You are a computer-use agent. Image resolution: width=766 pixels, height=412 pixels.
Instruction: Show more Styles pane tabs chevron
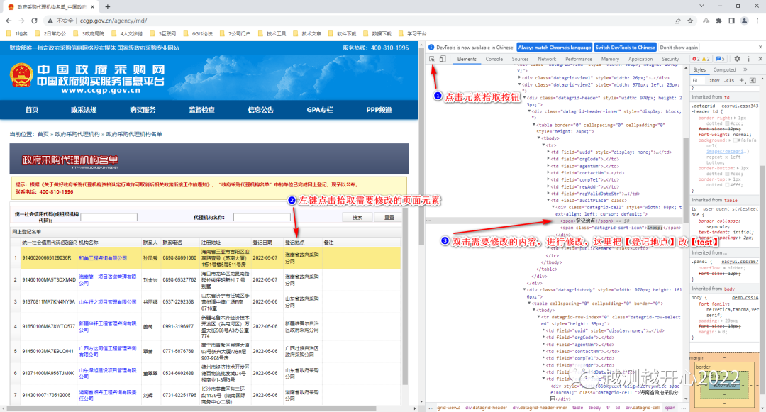point(745,69)
